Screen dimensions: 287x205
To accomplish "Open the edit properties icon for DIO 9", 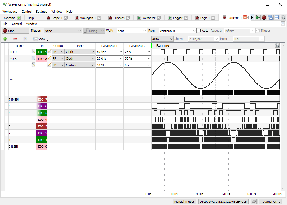I will pyautogui.click(x=33, y=51).
